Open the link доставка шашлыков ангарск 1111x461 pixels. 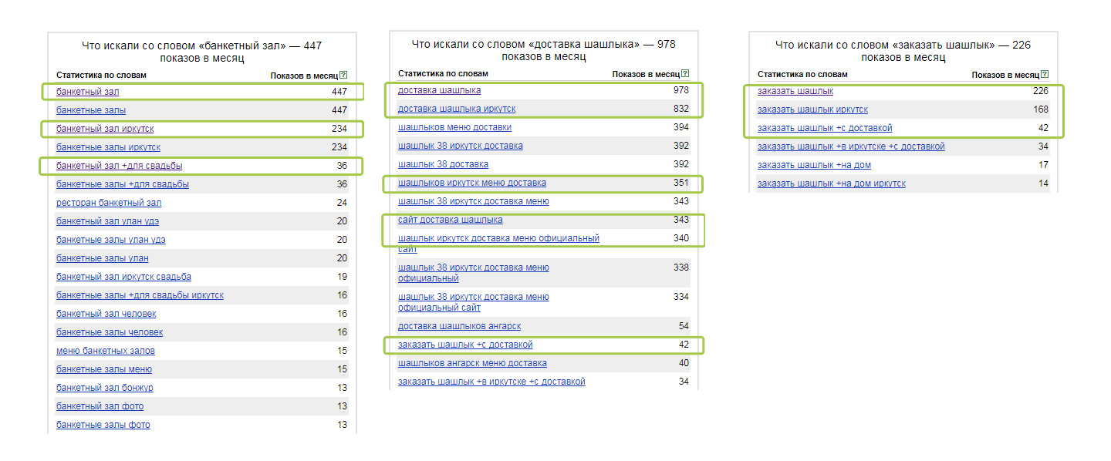pyautogui.click(x=460, y=326)
